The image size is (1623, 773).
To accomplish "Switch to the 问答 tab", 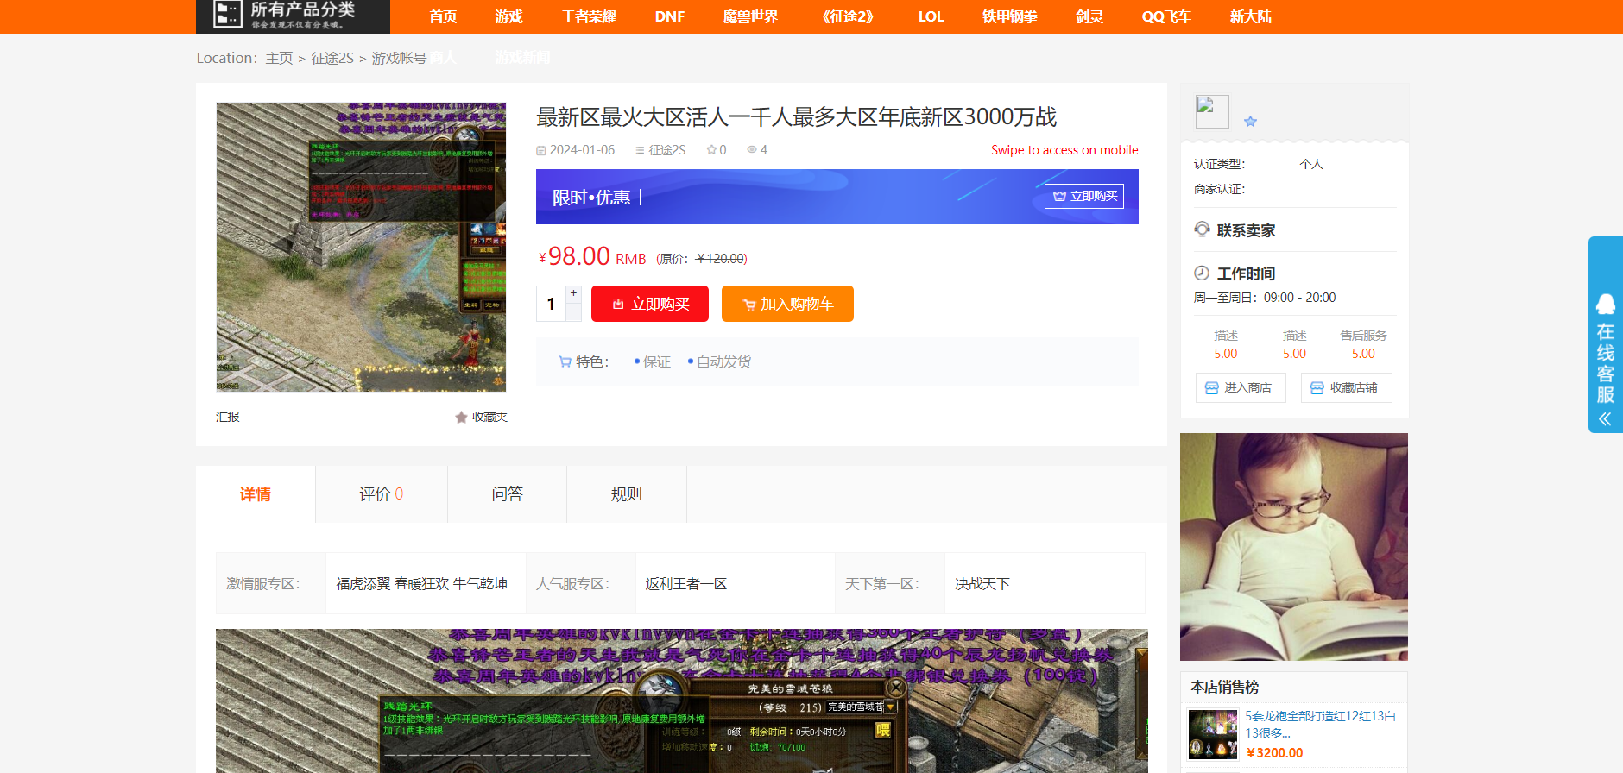I will pos(508,494).
